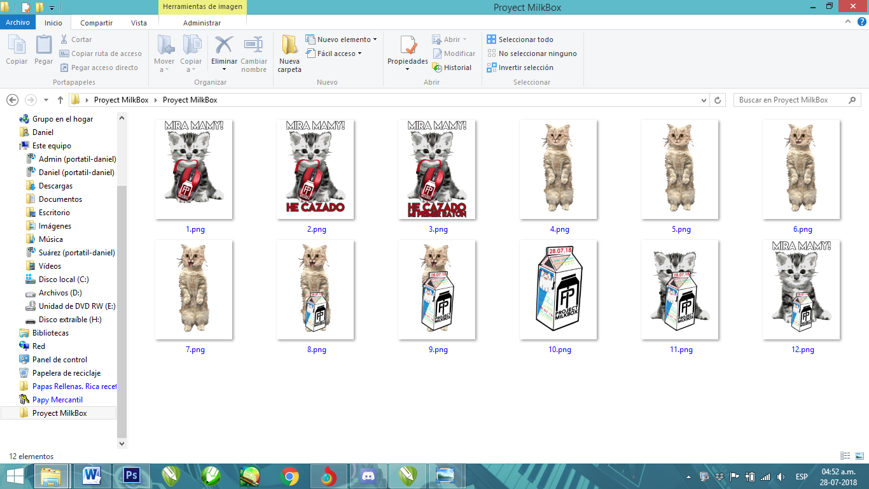Click Copiar ruta de acceso

pos(101,53)
